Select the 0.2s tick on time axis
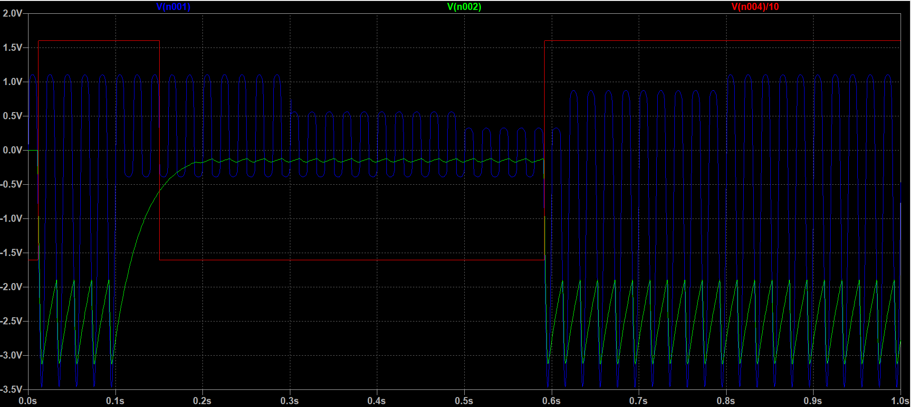Screen dimensions: 911x407 (x=202, y=401)
